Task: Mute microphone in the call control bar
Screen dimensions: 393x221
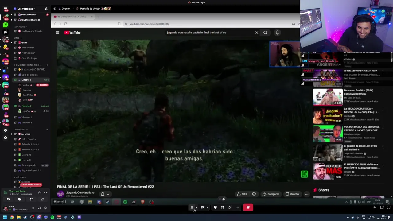Action: 192,207
